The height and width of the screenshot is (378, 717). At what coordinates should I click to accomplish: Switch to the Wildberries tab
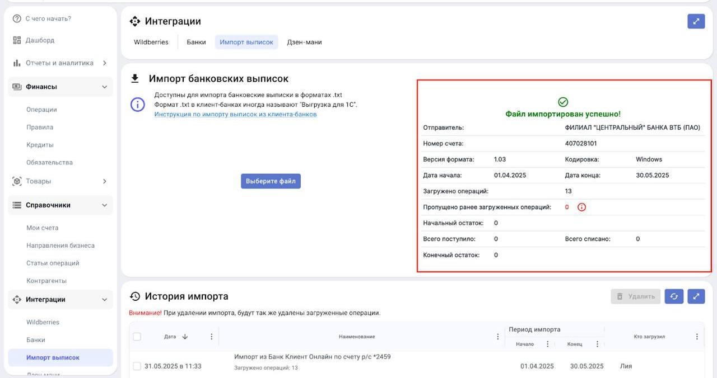(x=151, y=42)
